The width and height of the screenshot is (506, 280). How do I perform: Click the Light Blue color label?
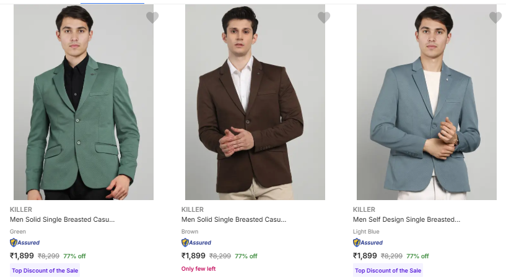pos(365,232)
